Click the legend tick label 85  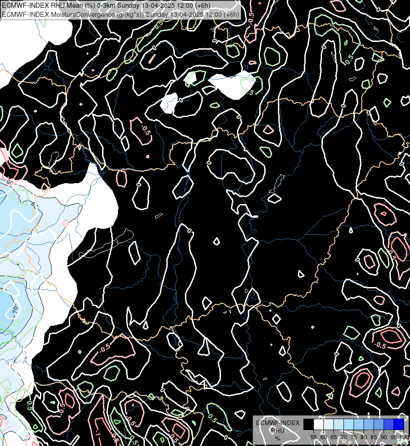374,437
